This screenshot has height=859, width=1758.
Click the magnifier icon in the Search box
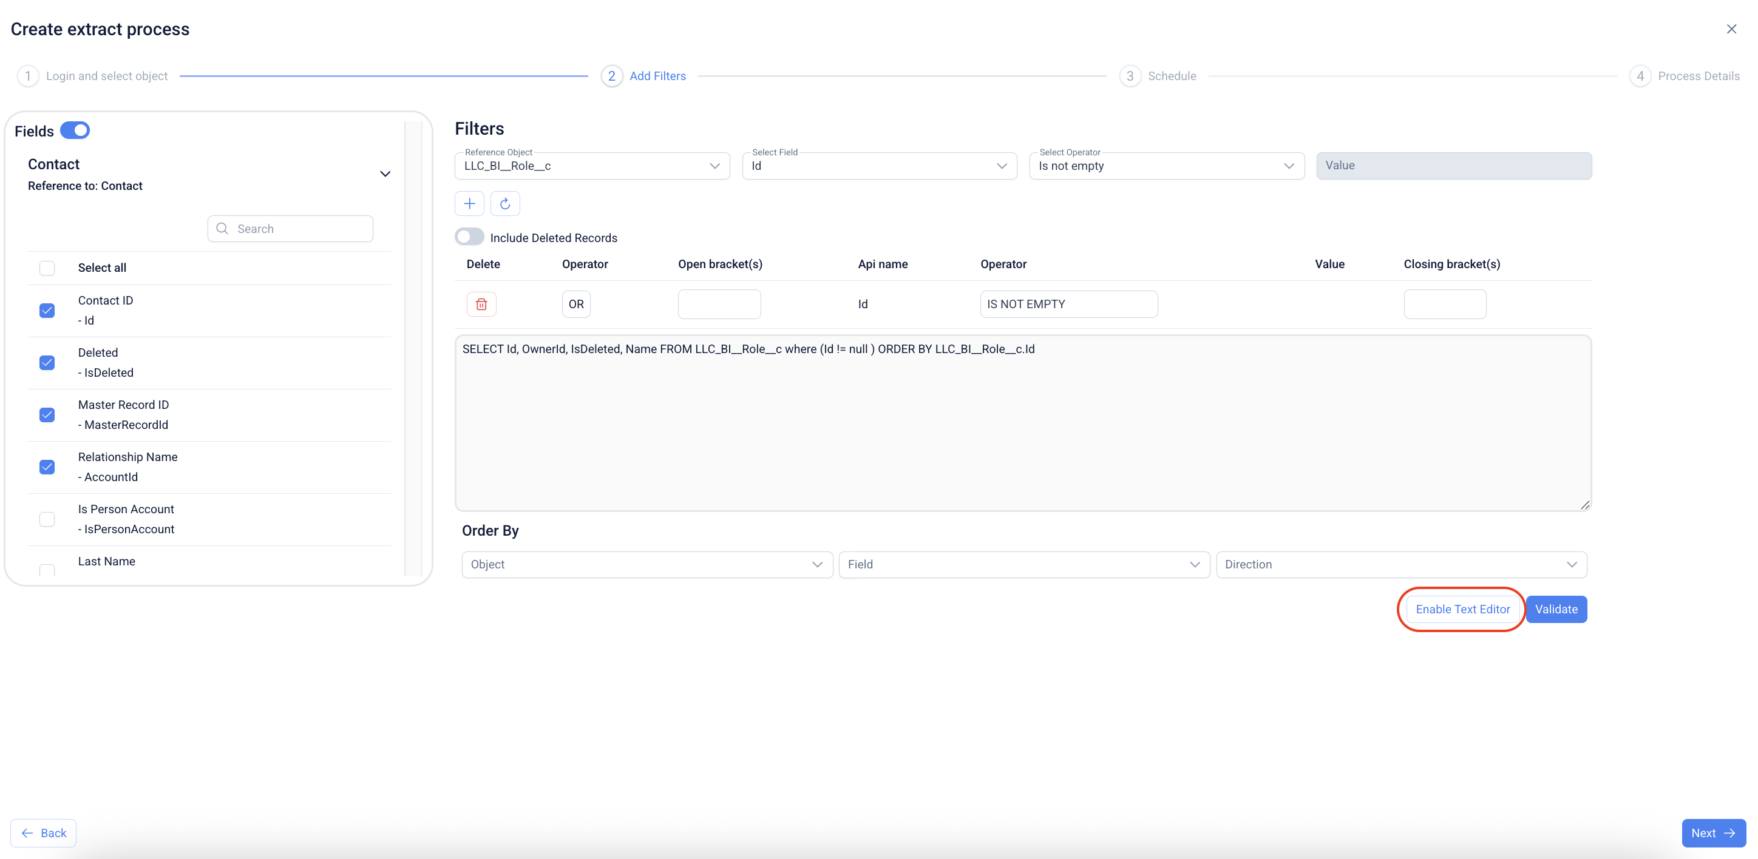pos(222,228)
